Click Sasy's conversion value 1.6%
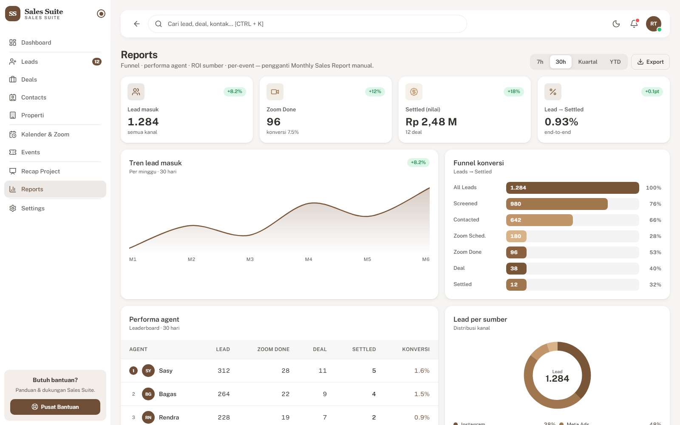The width and height of the screenshot is (680, 425). 422,371
